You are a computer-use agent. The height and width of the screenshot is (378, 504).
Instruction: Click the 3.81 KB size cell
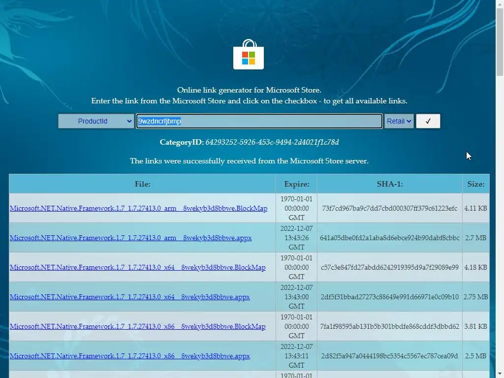coord(476,327)
